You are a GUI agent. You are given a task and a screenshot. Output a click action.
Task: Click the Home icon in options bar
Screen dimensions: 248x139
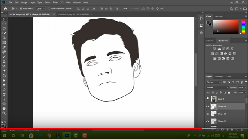coord(6,8)
